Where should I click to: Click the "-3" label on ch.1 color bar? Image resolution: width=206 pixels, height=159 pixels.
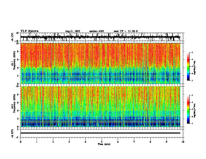click(192, 52)
